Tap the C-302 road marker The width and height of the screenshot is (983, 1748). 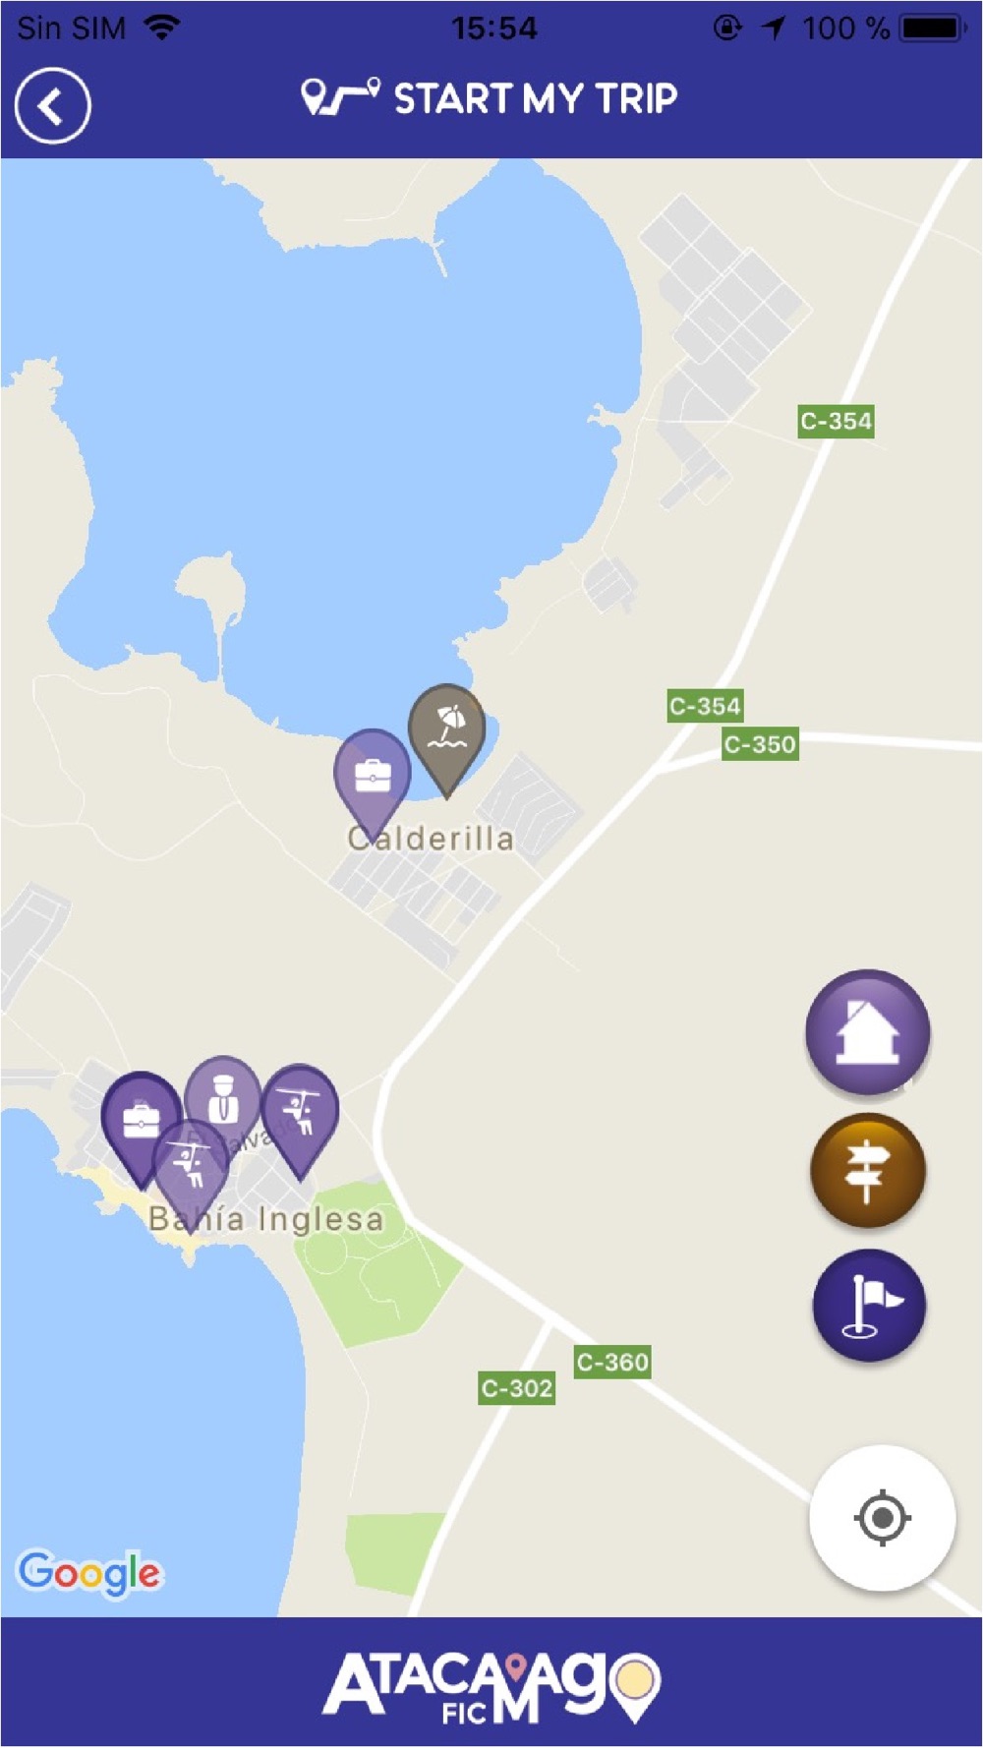[517, 1388]
